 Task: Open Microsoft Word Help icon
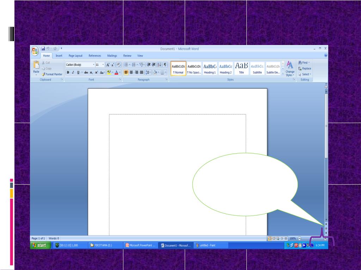click(325, 55)
